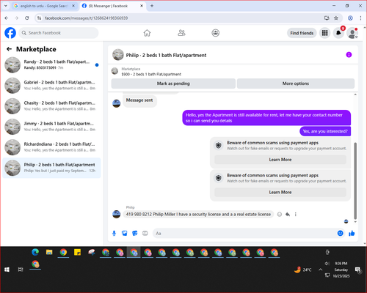The width and height of the screenshot is (367, 293).
Task: Open Sticky Notes from taskbar
Action: point(77,252)
